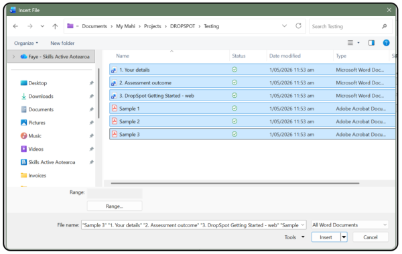Open Music in the sidebar
This screenshot has height=254, width=402.
coord(31,136)
